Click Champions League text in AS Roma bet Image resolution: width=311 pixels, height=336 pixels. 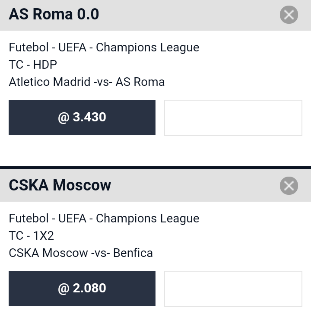click(x=147, y=48)
